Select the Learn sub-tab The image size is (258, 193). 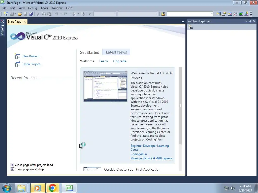point(104,61)
